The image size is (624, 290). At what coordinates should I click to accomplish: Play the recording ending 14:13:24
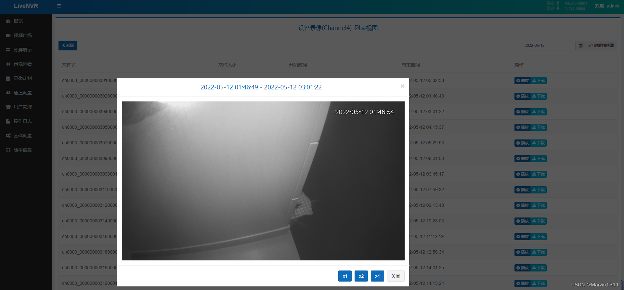tap(522, 283)
